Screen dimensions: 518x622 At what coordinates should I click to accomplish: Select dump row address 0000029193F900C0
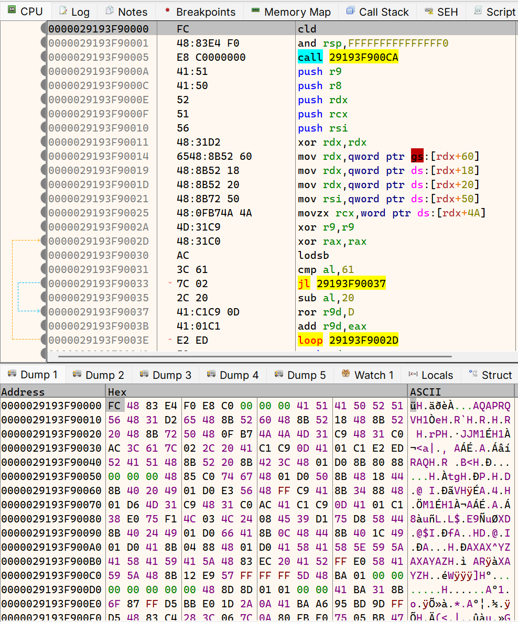tap(51, 575)
